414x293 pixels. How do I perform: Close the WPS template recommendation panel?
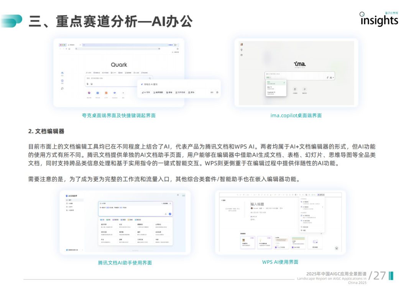click(x=321, y=233)
